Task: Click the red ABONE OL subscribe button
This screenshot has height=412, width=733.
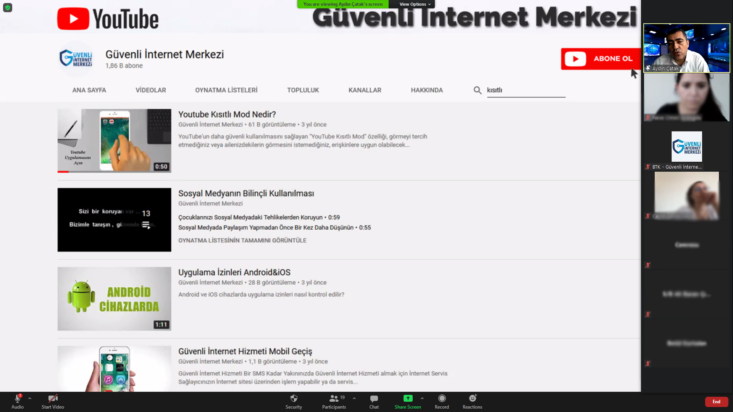Action: tap(601, 59)
